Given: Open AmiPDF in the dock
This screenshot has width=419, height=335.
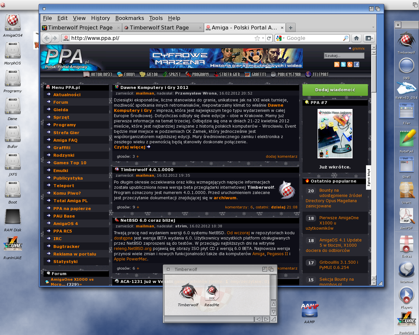Looking at the screenshot, I should tap(406, 216).
